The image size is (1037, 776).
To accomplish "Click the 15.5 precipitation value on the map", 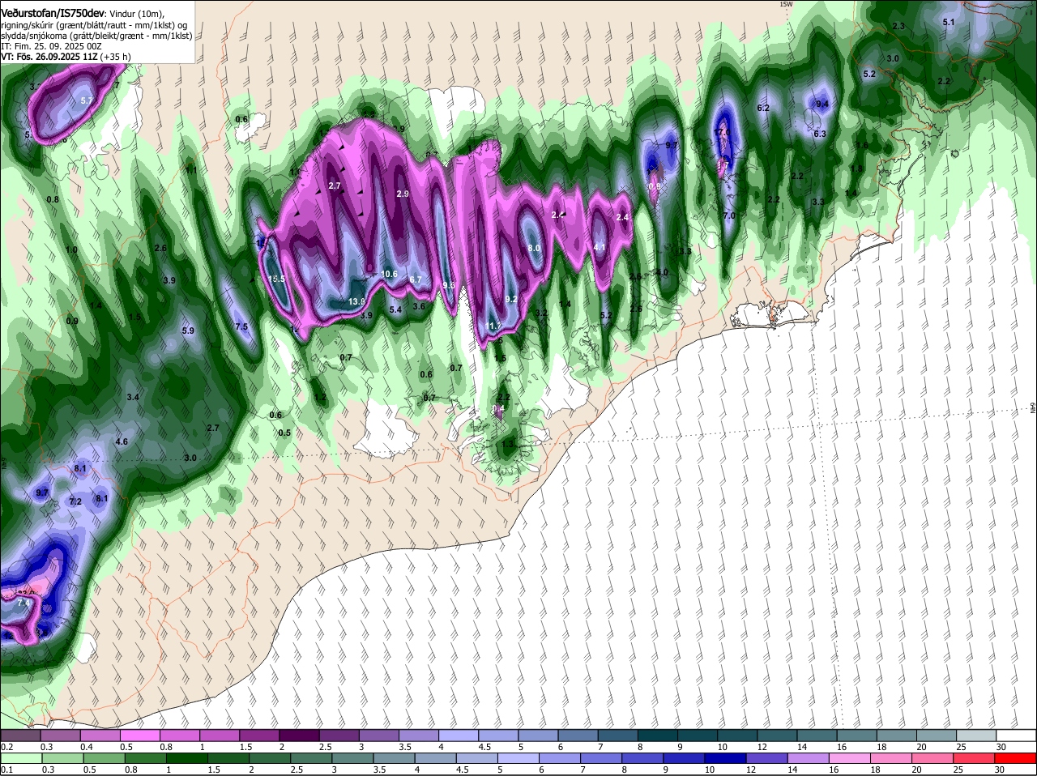I will [x=277, y=279].
